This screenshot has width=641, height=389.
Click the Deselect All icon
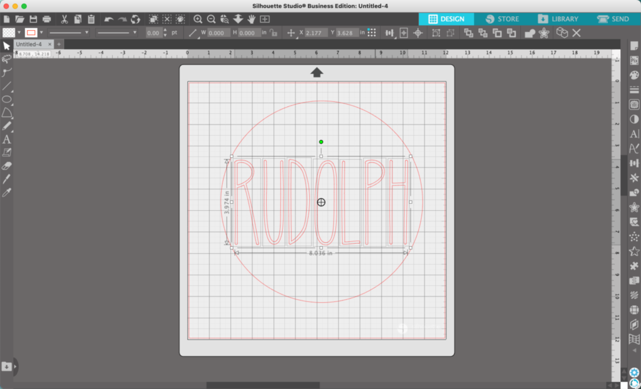(x=167, y=19)
